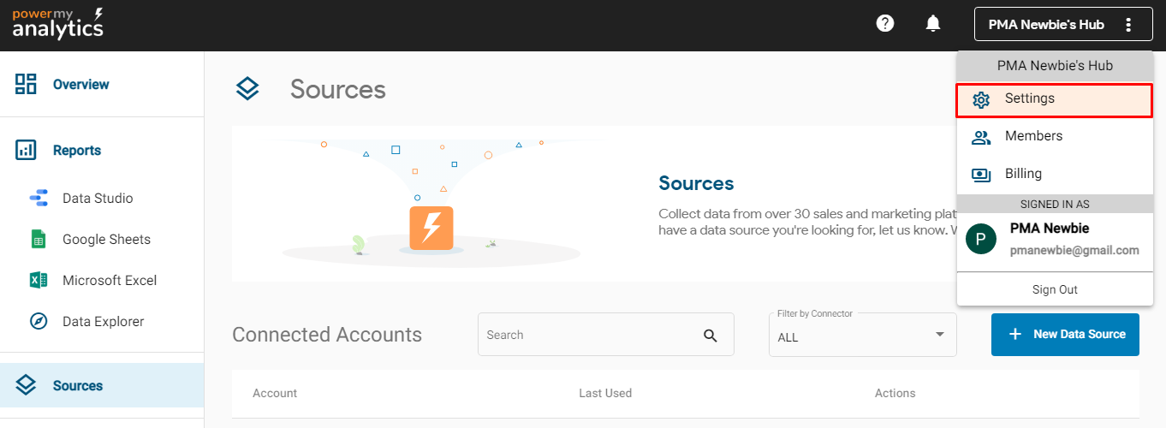Toggle the PMA Newbie's Hub account menu
This screenshot has height=428, width=1166.
click(x=1046, y=25)
